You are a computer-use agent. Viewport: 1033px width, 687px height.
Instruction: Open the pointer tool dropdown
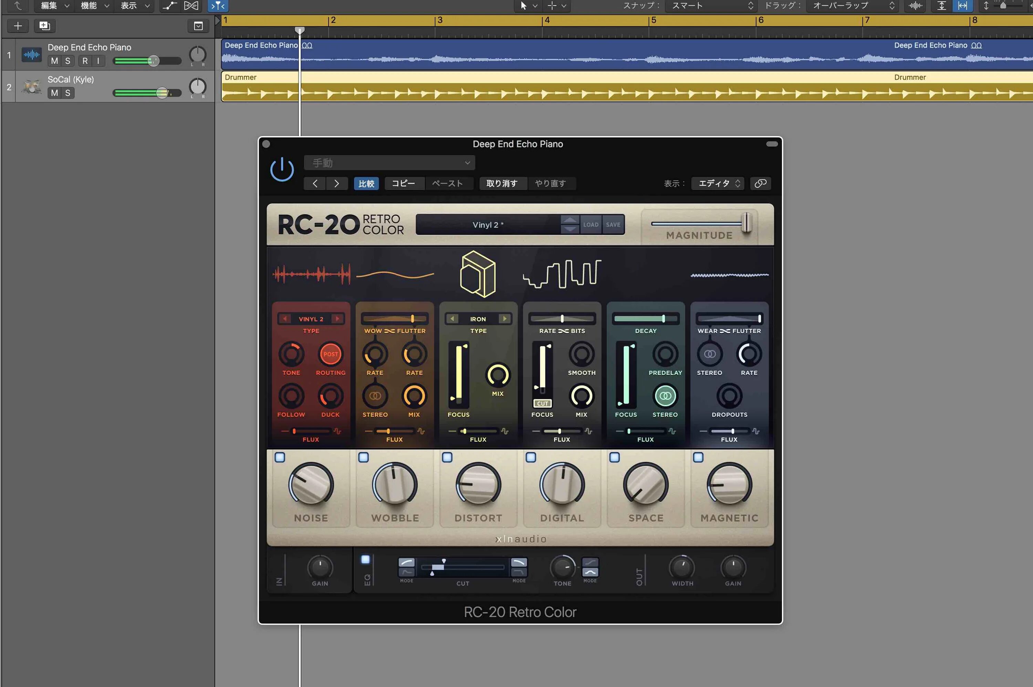[x=529, y=6]
